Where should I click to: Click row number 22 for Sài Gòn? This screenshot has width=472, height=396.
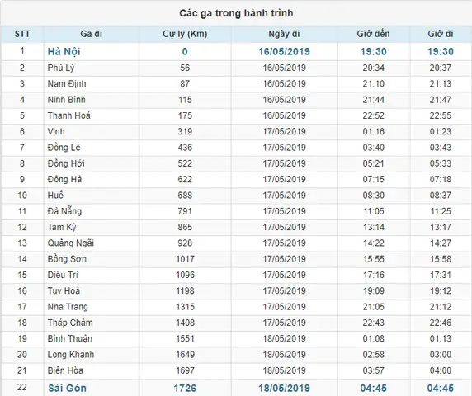(22, 387)
